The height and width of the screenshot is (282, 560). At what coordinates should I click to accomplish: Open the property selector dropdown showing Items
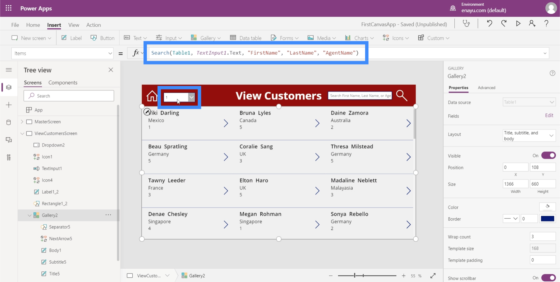(63, 53)
